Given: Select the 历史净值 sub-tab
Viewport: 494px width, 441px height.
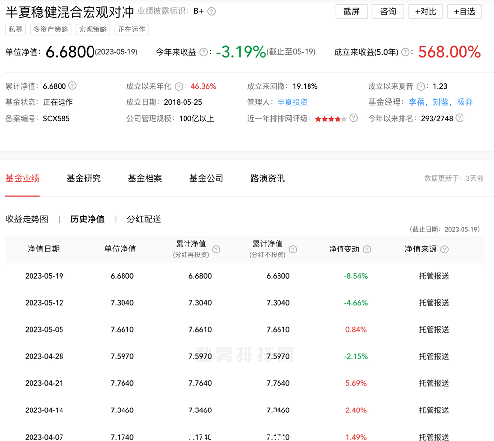Looking at the screenshot, I should coord(87,219).
